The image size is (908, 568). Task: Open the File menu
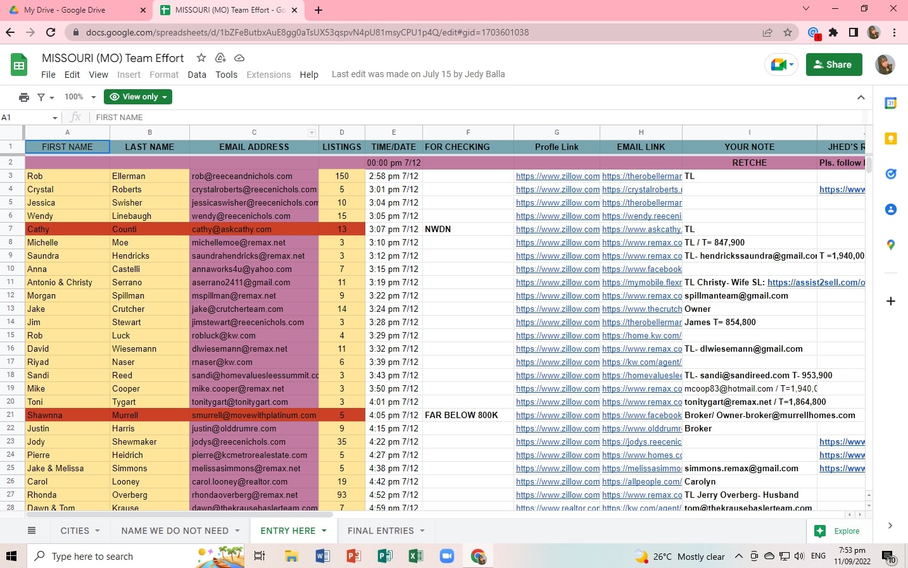click(x=48, y=75)
